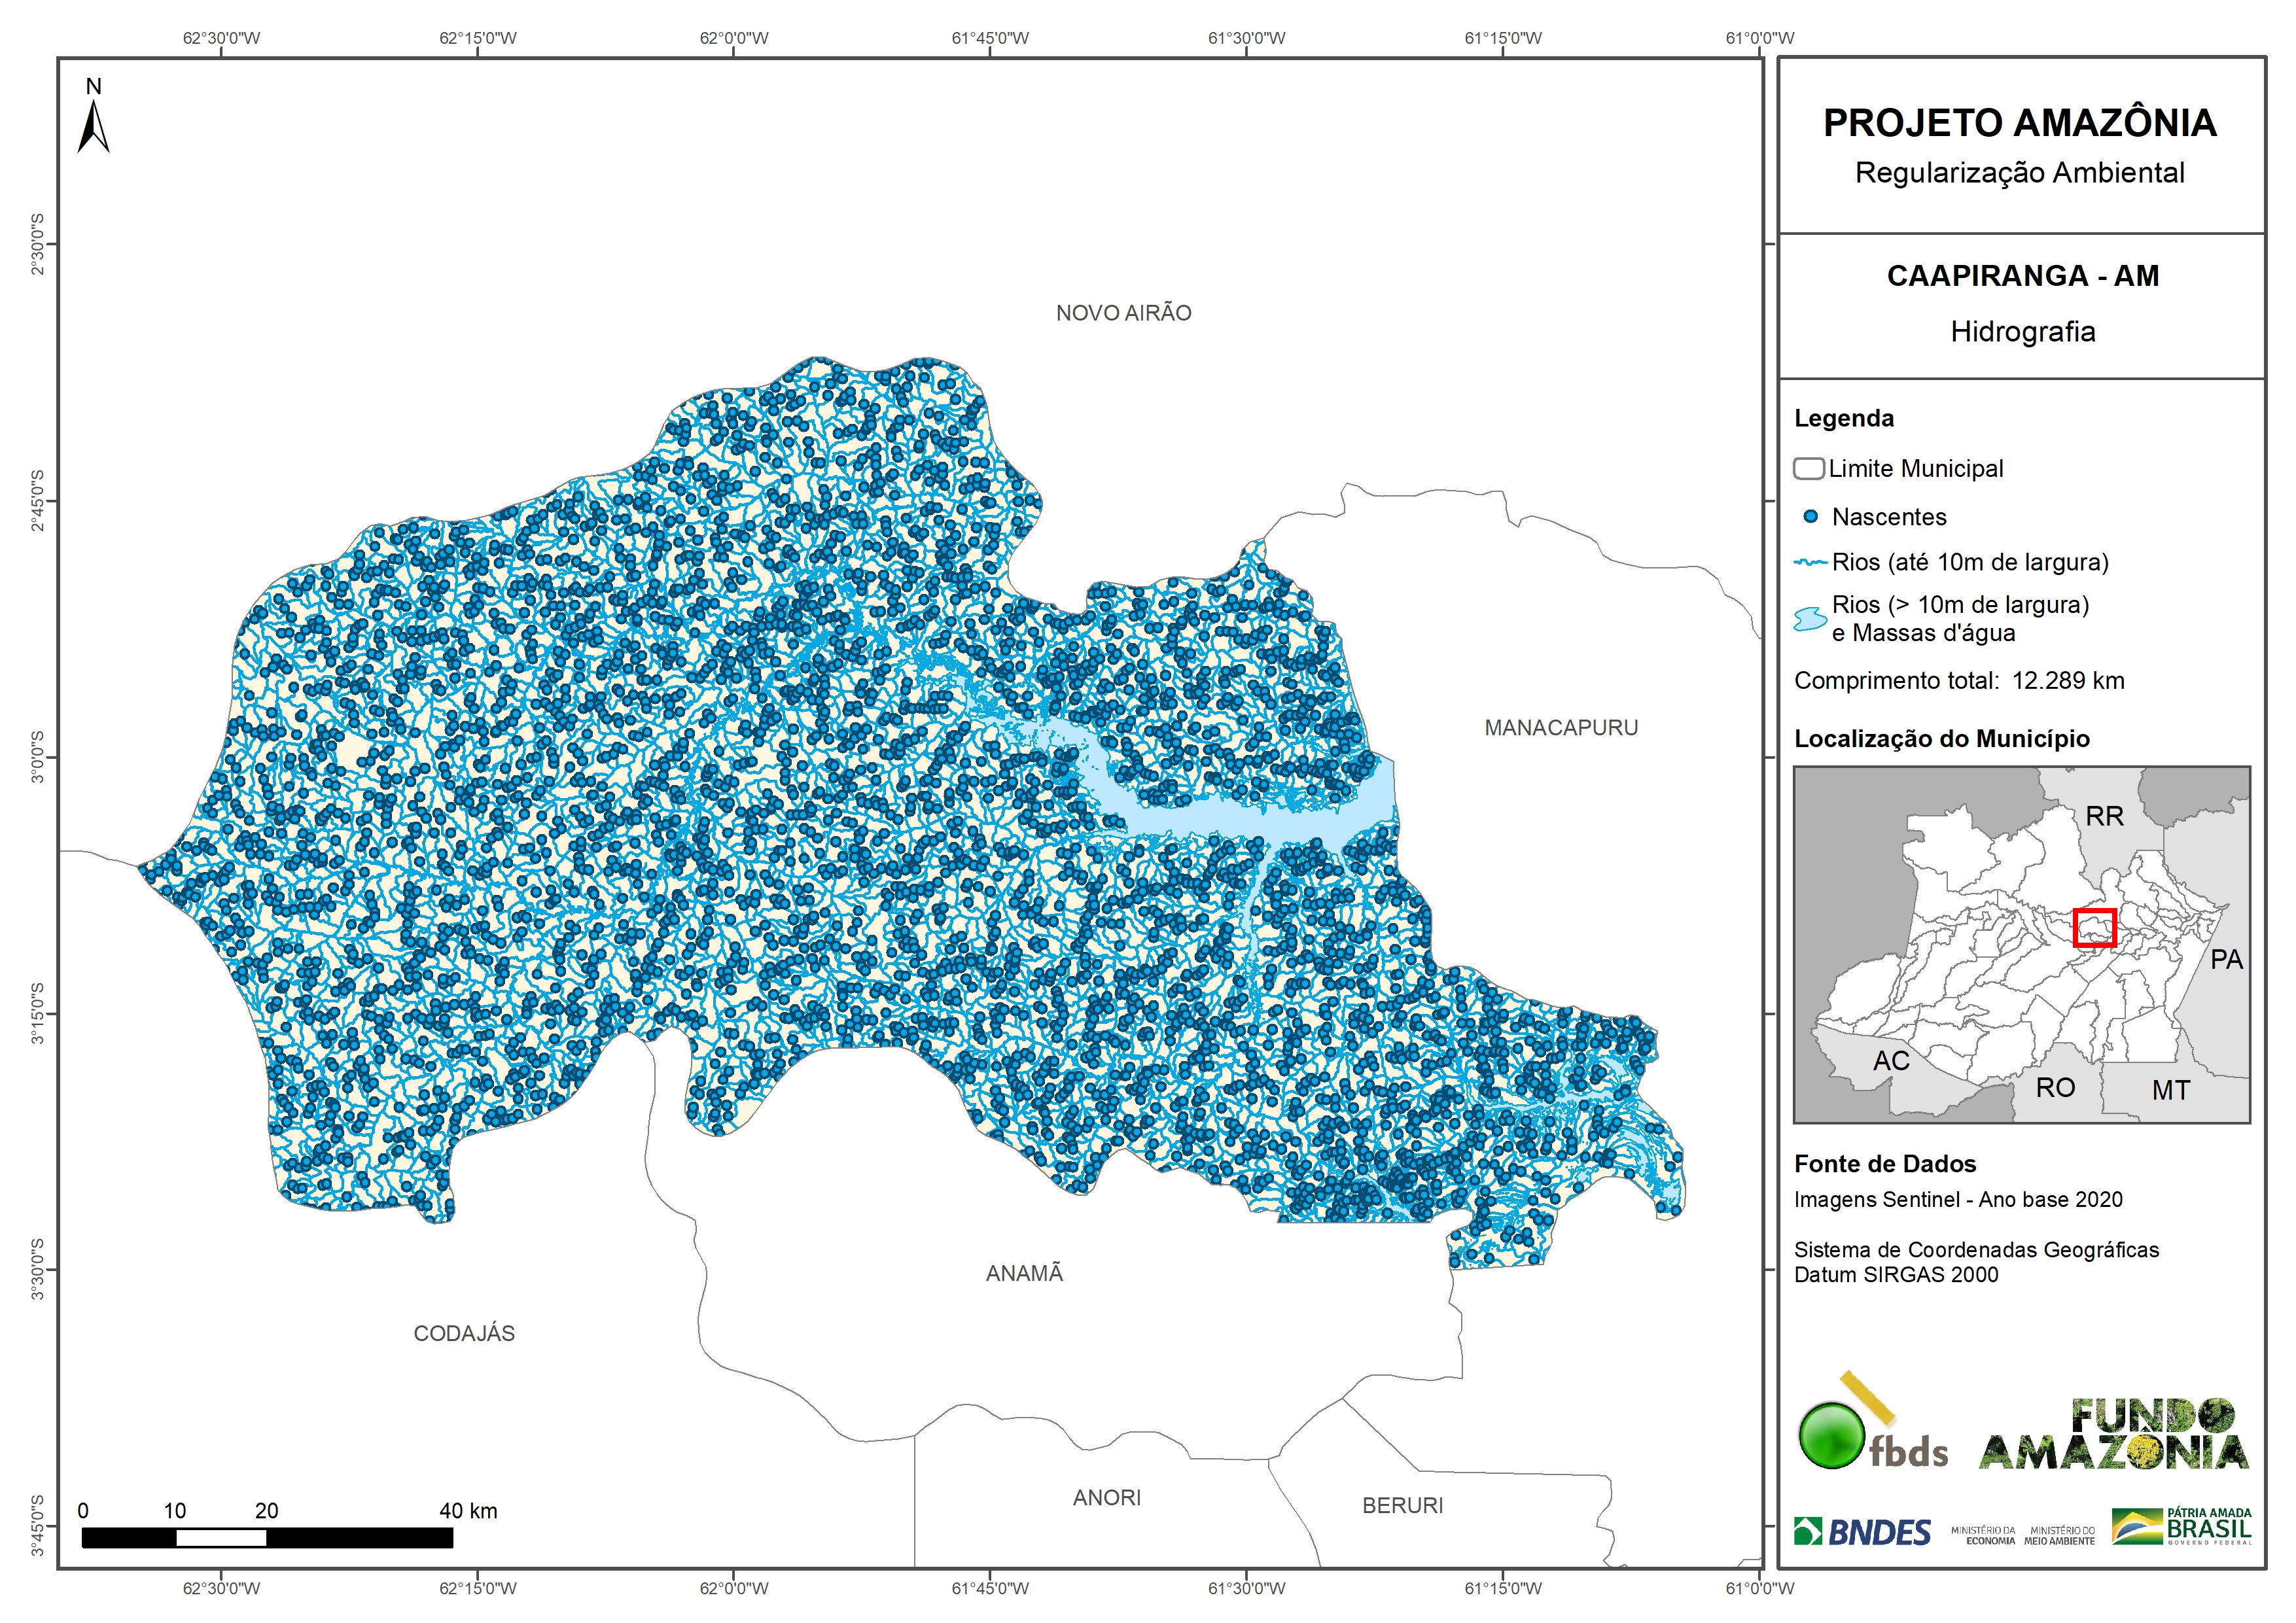
Task: Click the Ministério do Meio Ambiente text logo
Action: (2059, 1536)
